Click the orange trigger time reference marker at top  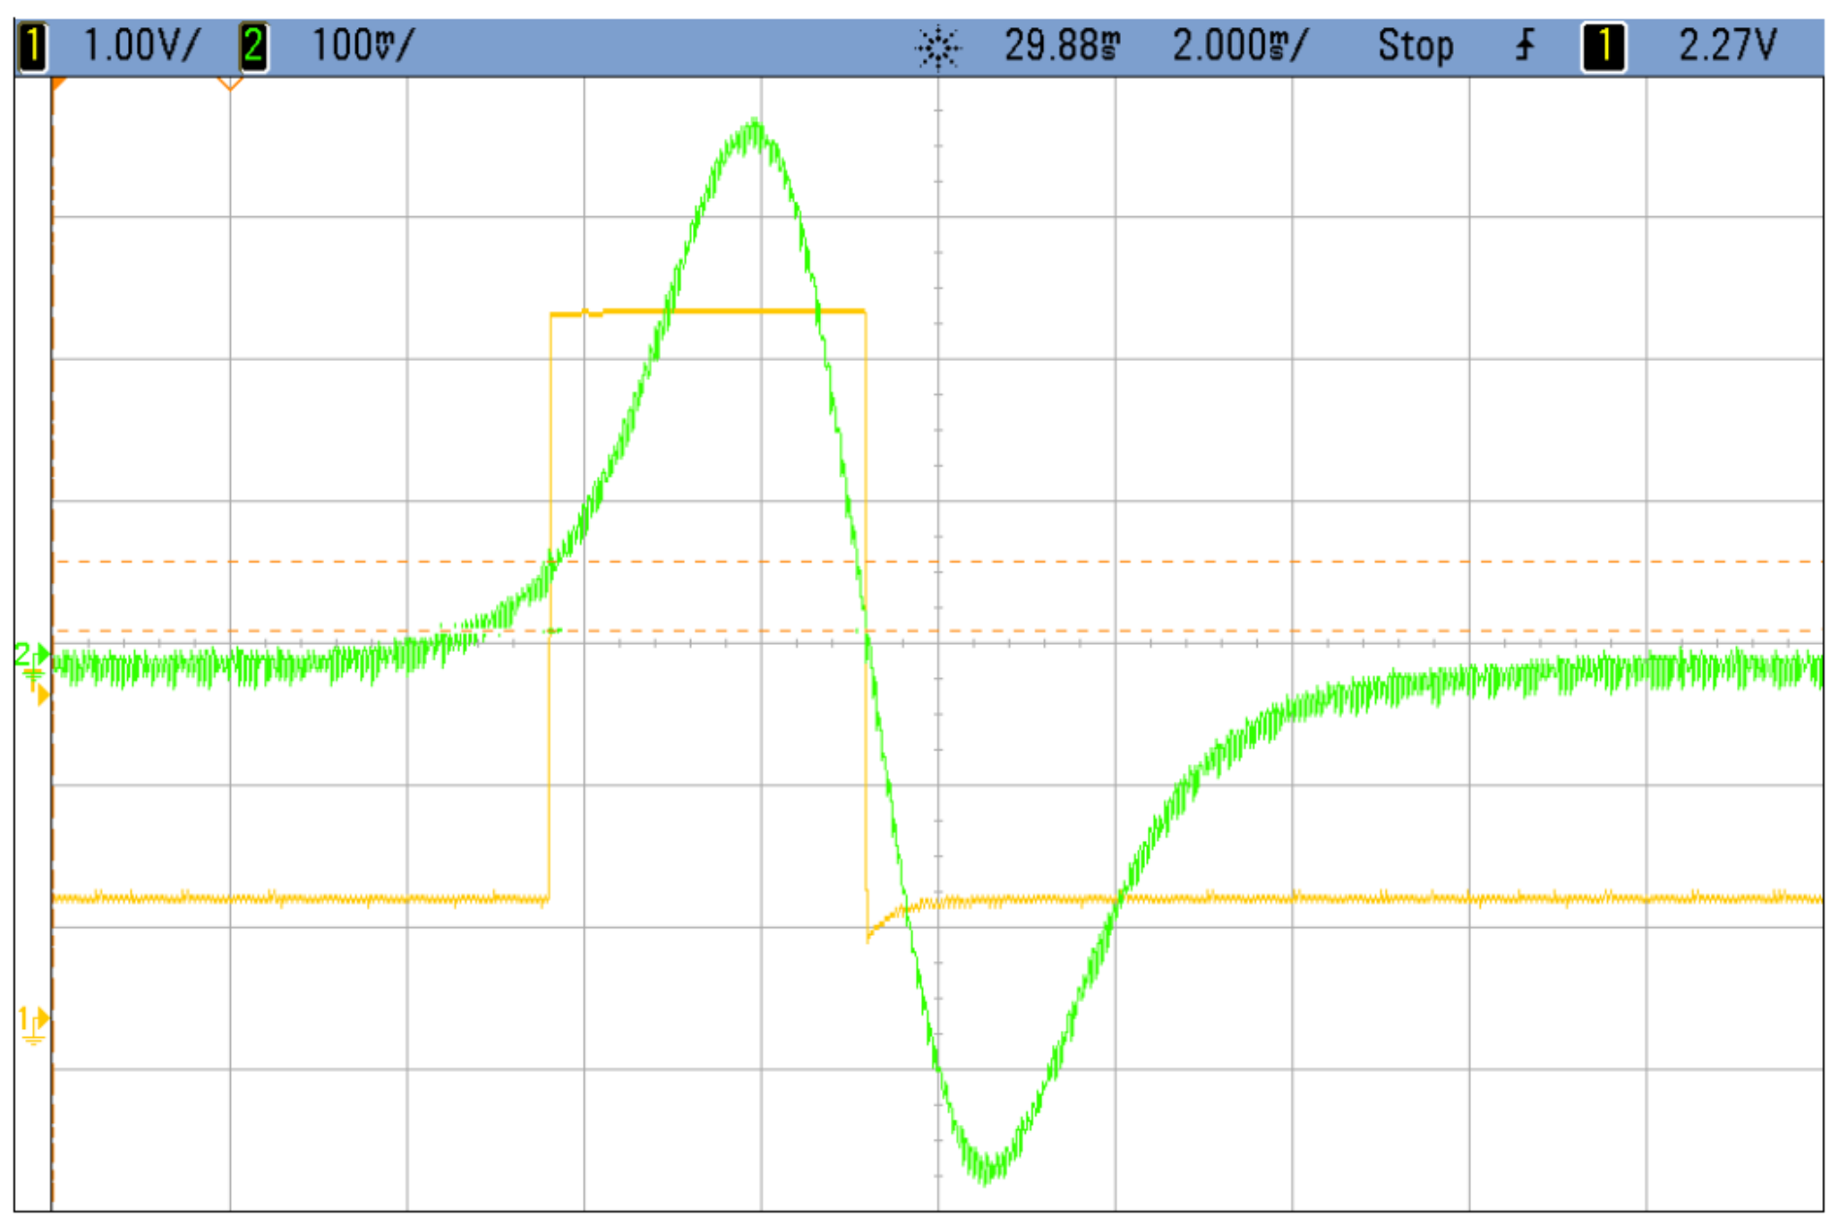[230, 84]
